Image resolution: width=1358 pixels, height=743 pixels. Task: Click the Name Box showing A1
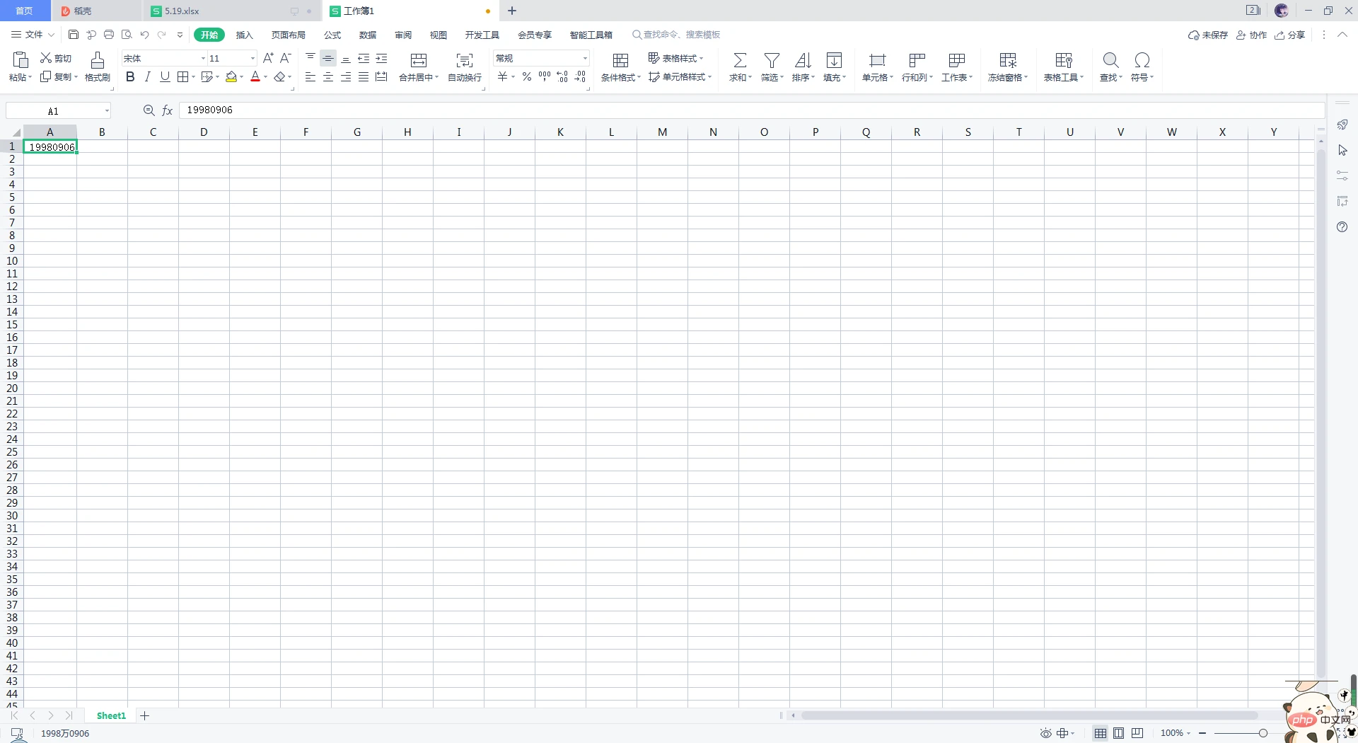[x=58, y=110]
